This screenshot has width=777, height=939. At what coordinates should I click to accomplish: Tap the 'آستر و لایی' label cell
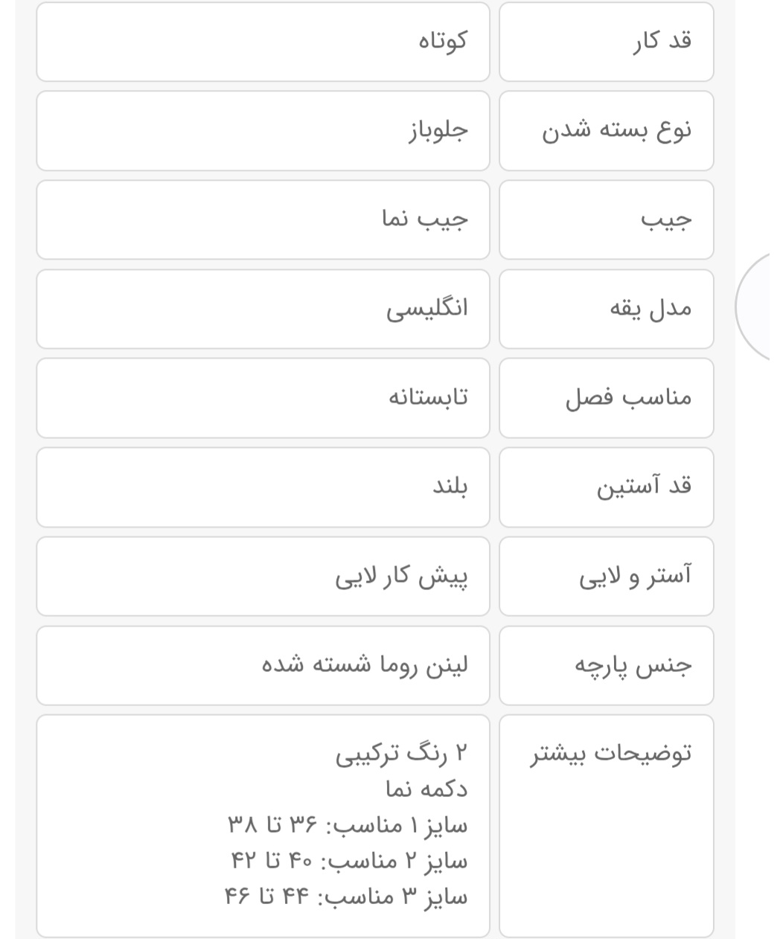coord(606,577)
